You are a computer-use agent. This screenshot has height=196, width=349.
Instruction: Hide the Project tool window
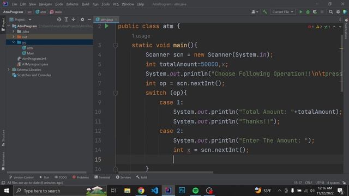[89, 20]
